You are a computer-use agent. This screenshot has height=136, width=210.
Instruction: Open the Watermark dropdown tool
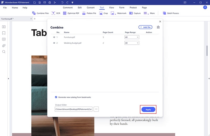coord(119,13)
